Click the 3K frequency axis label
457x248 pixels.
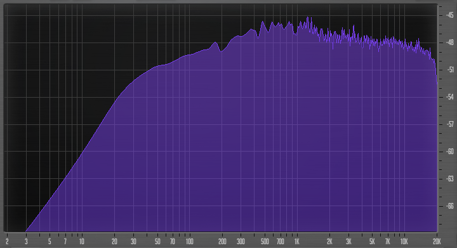click(x=348, y=241)
